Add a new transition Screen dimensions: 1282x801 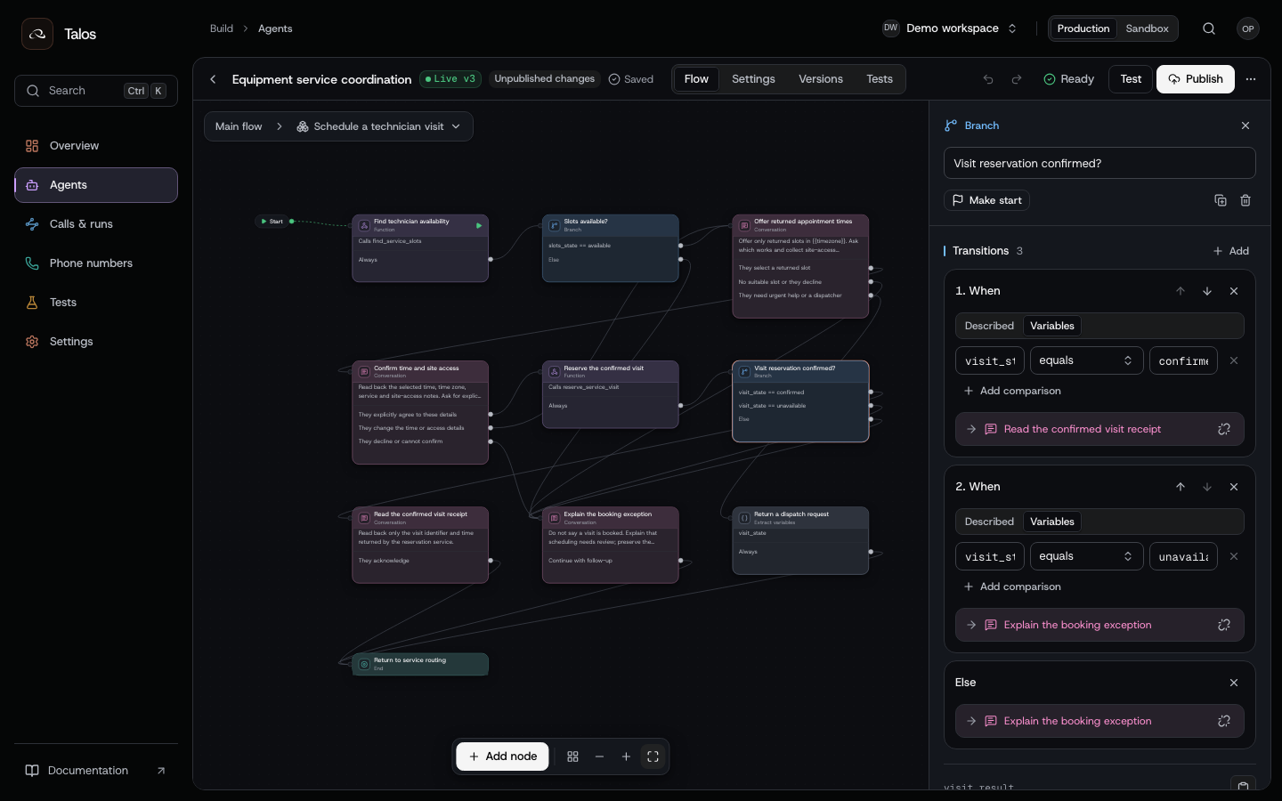tap(1230, 251)
